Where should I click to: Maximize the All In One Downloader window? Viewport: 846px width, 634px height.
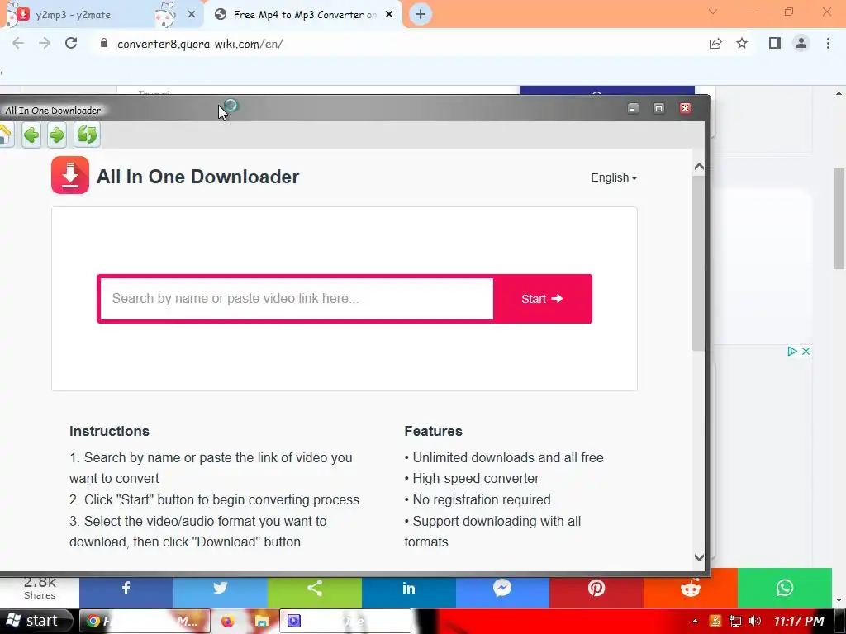pos(658,108)
